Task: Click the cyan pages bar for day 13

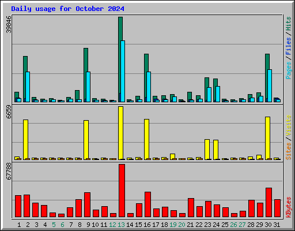Action: coord(123,71)
